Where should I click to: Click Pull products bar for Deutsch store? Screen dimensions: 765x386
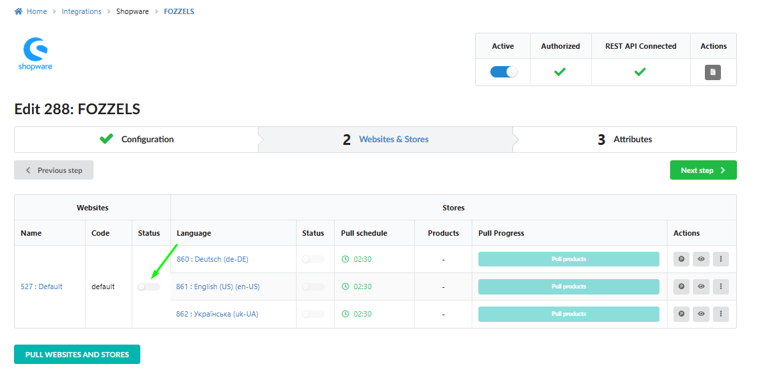569,259
